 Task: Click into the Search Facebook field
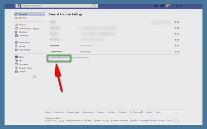pyautogui.click(x=57, y=5)
